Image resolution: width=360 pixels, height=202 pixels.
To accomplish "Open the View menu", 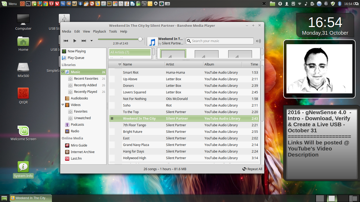I will (86, 31).
